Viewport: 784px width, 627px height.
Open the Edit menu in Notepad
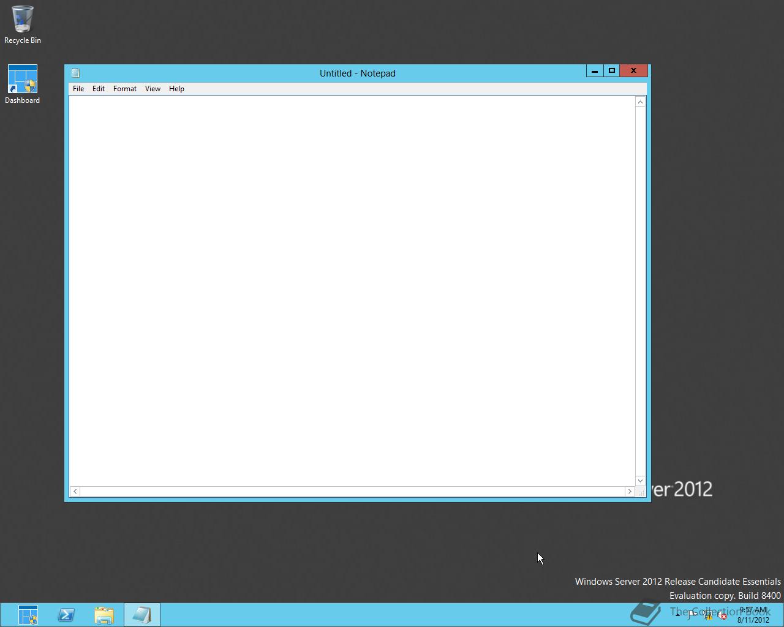[99, 89]
